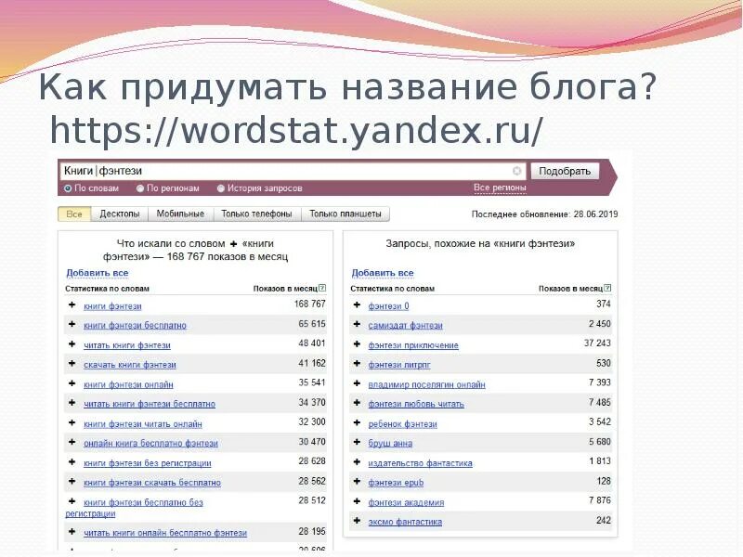743x557 pixels.
Task: Click plus next to 'читать книги онлайн бесплатно фэнтези'
Action: tap(72, 532)
